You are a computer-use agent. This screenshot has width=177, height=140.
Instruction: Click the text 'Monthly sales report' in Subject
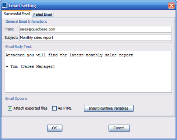click(36, 37)
